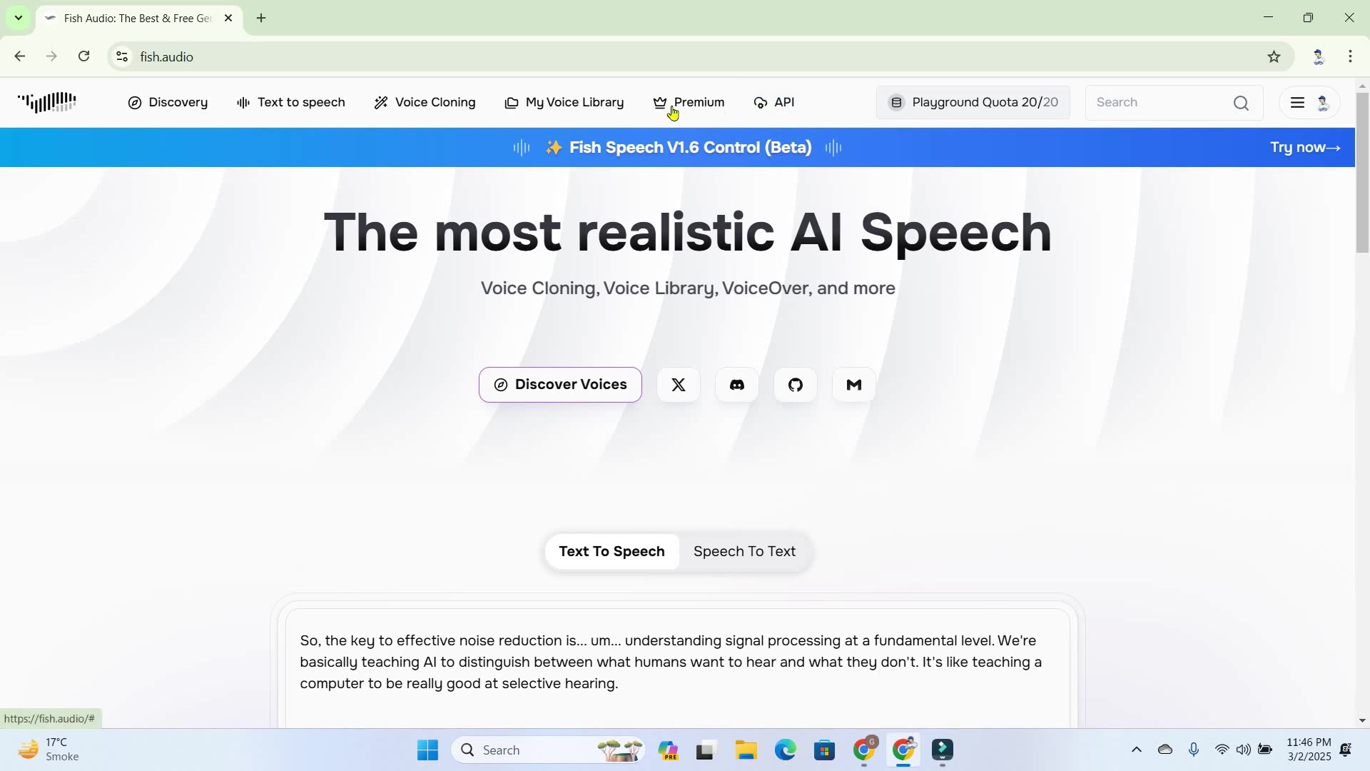Open Copilot from the taskbar
Screen dimensions: 1370x771
[x=668, y=750]
